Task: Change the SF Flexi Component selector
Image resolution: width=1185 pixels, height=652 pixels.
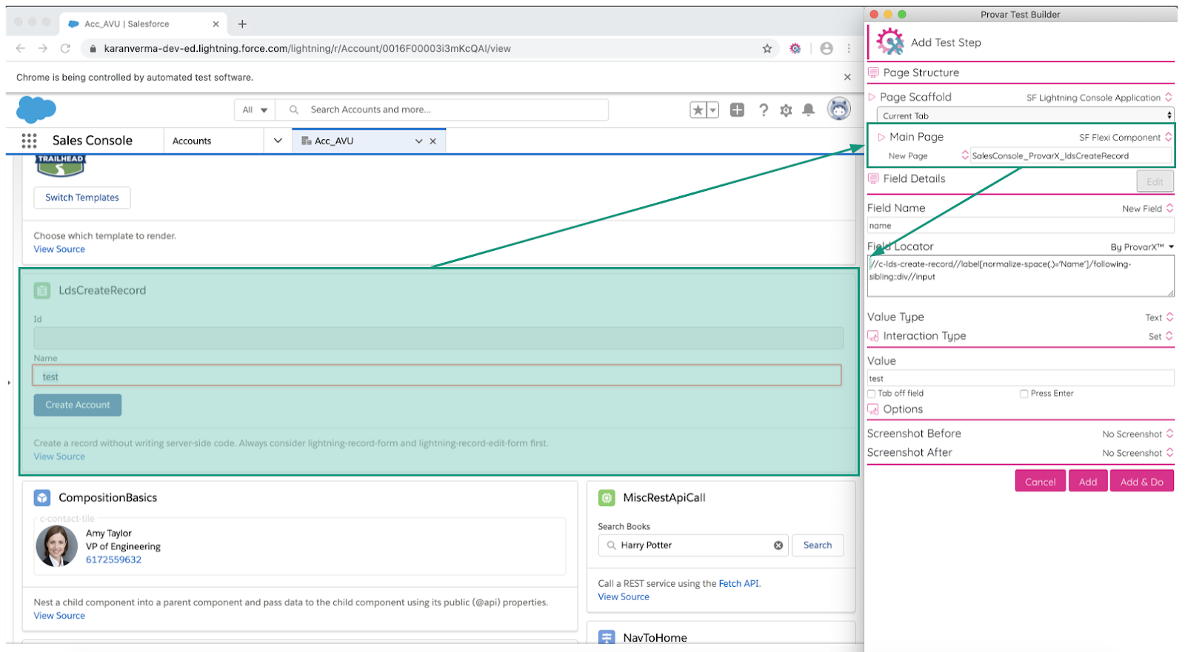Action: (1126, 137)
